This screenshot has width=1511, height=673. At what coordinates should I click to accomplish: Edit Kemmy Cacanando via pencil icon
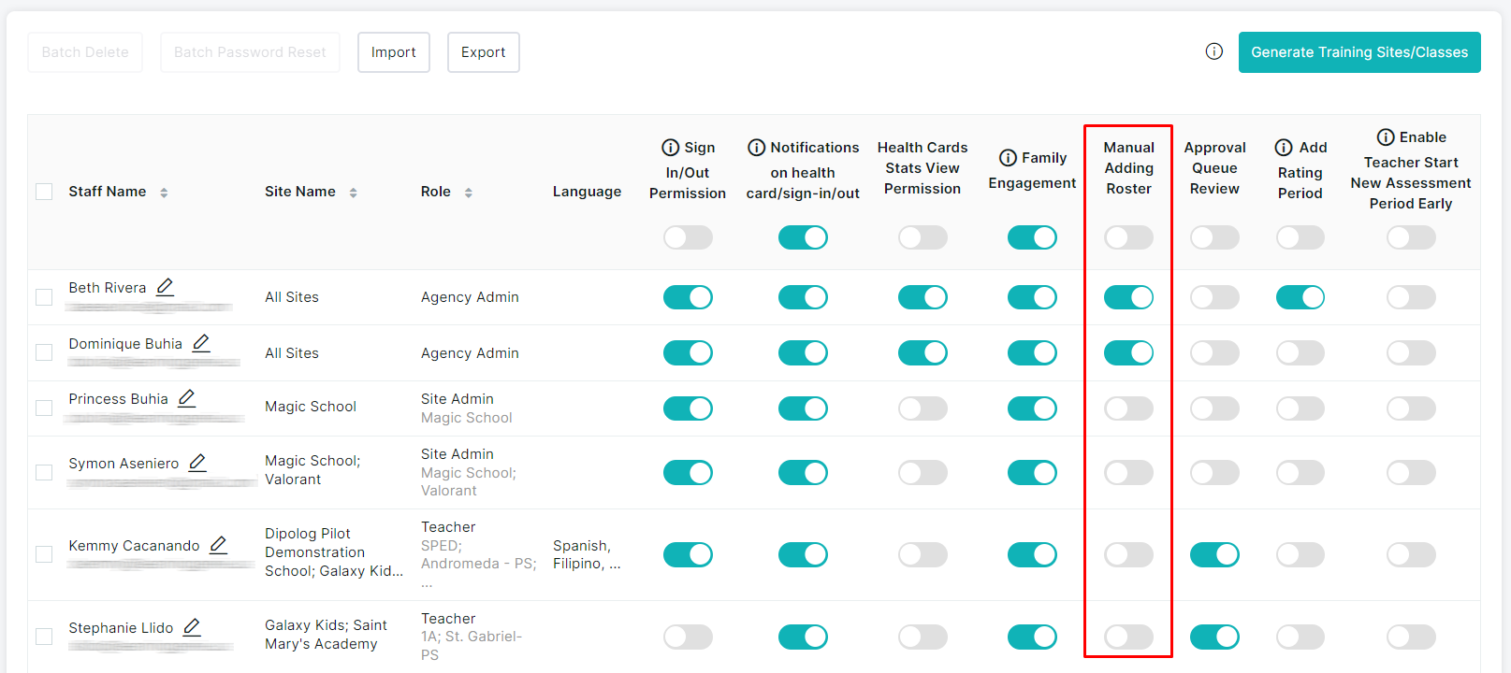coord(218,545)
